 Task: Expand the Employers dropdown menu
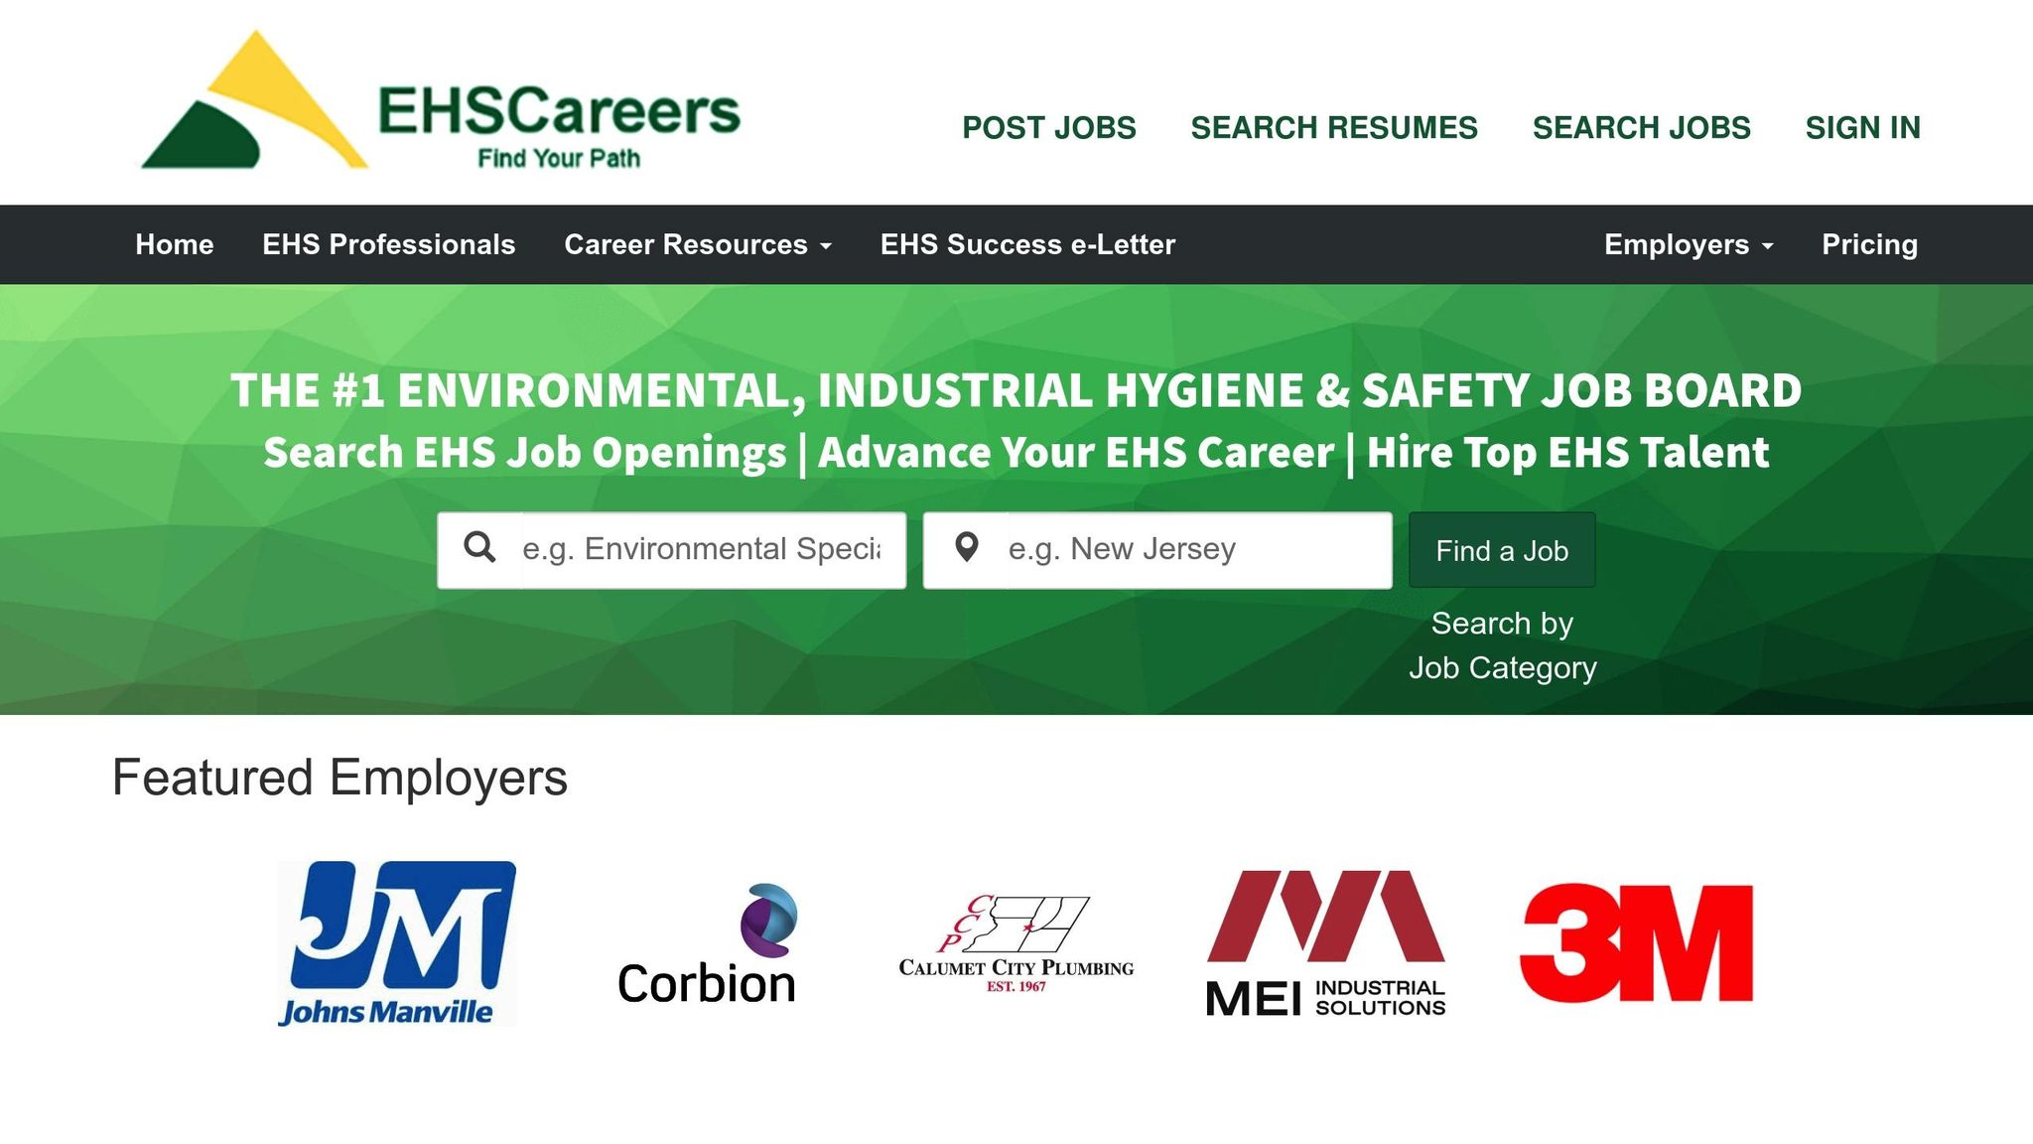[1688, 245]
